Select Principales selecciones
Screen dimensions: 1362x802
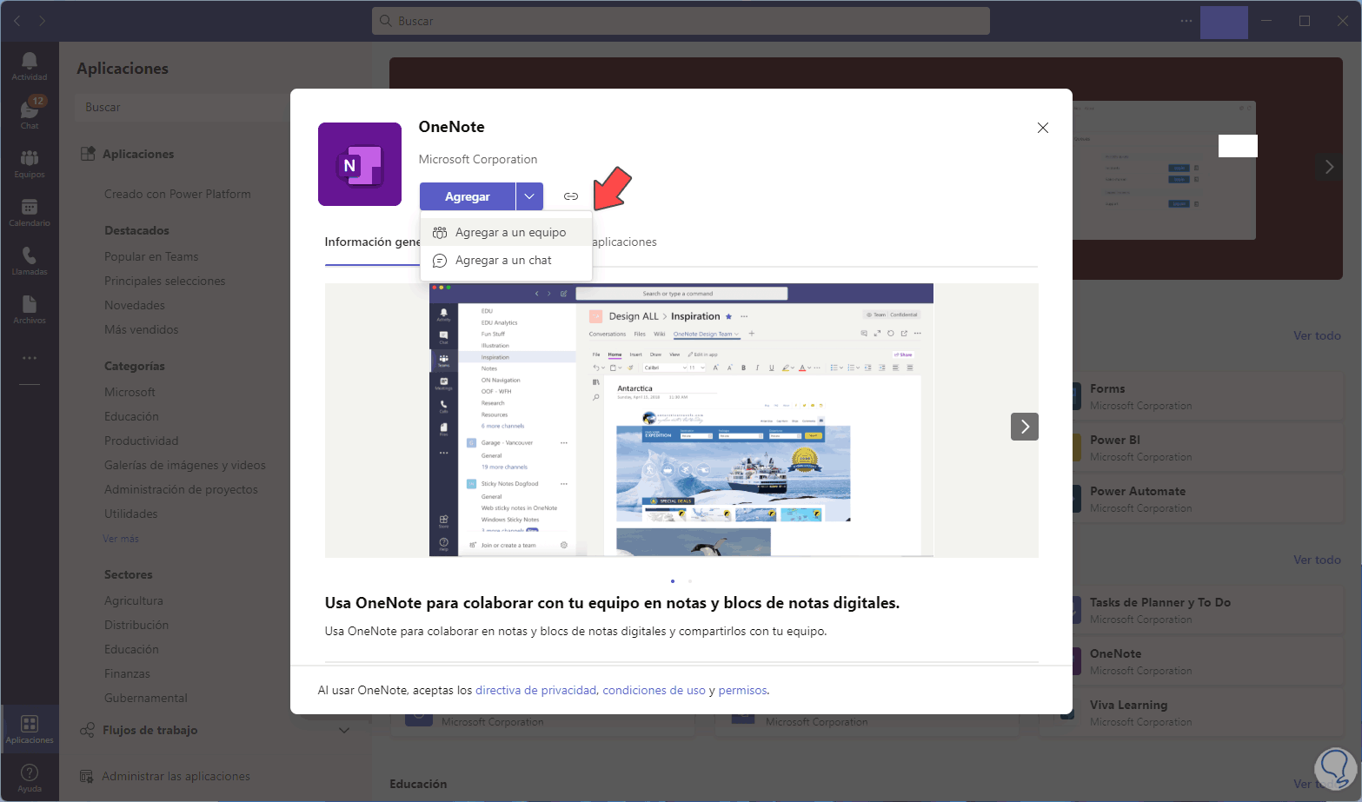pyautogui.click(x=165, y=281)
